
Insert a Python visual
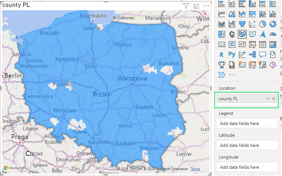tap(232, 55)
